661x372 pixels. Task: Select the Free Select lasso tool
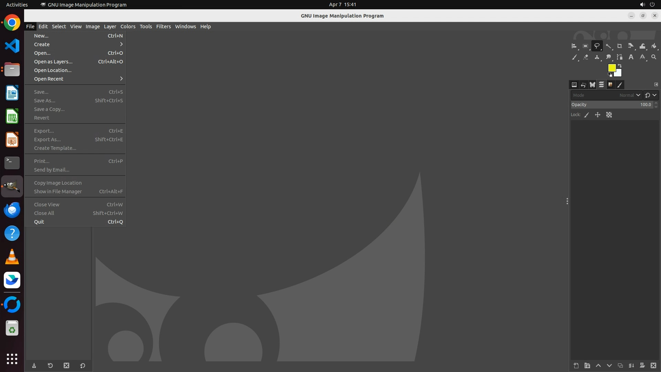597,46
